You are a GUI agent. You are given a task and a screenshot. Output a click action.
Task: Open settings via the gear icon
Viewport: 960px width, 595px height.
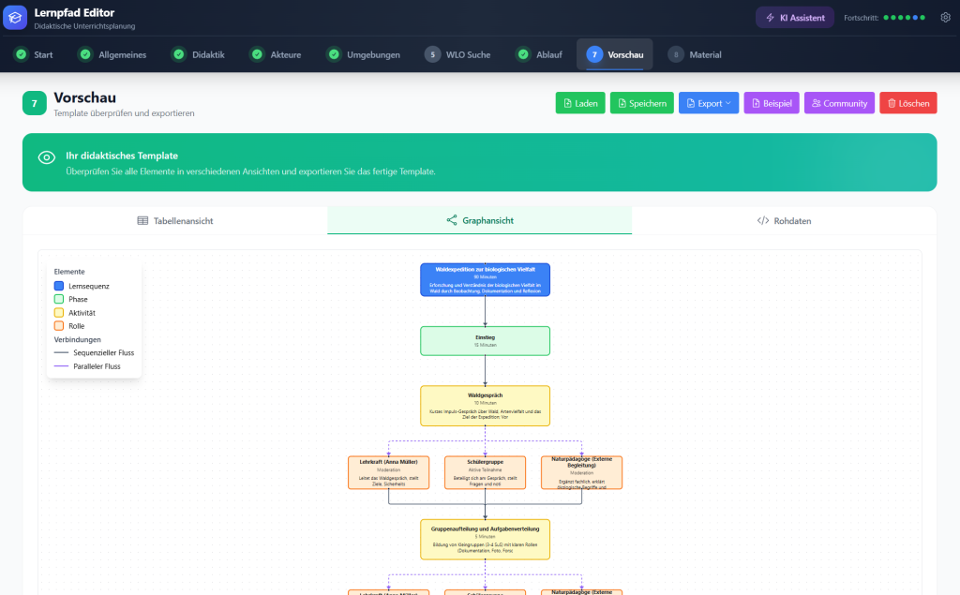(x=945, y=18)
